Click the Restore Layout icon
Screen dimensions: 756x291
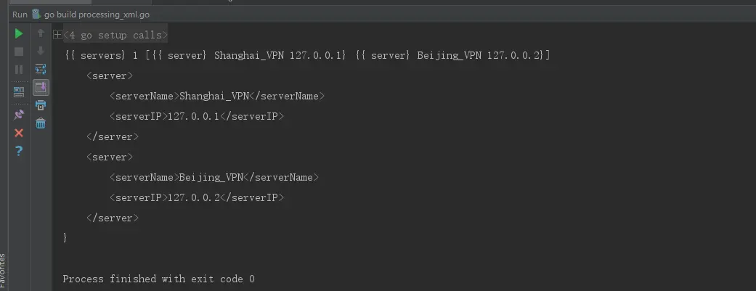[19, 92]
